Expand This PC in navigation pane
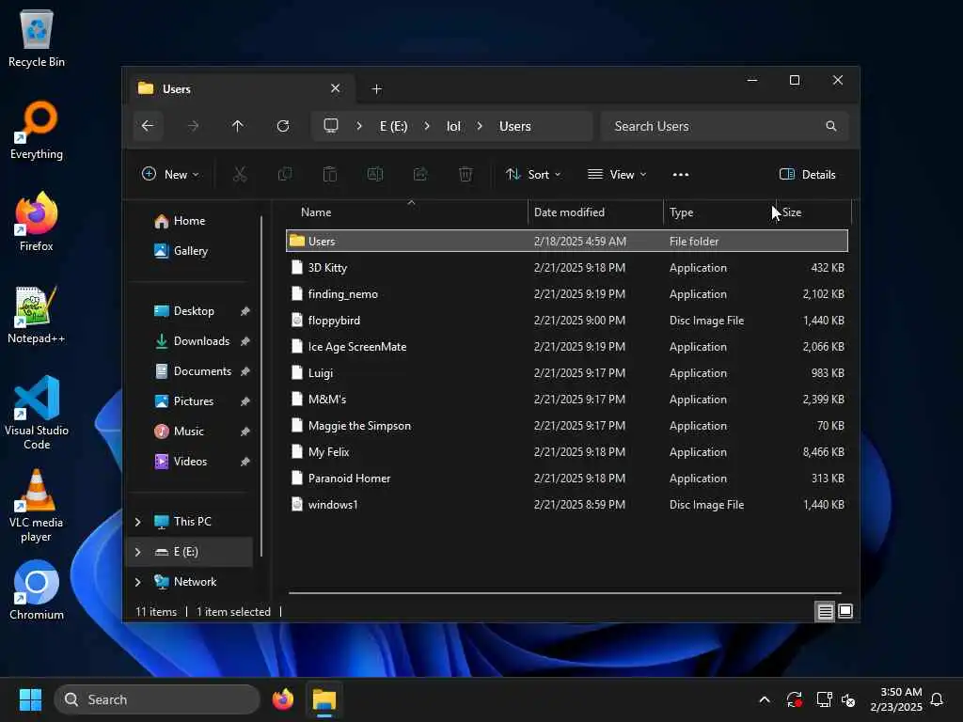 137,522
